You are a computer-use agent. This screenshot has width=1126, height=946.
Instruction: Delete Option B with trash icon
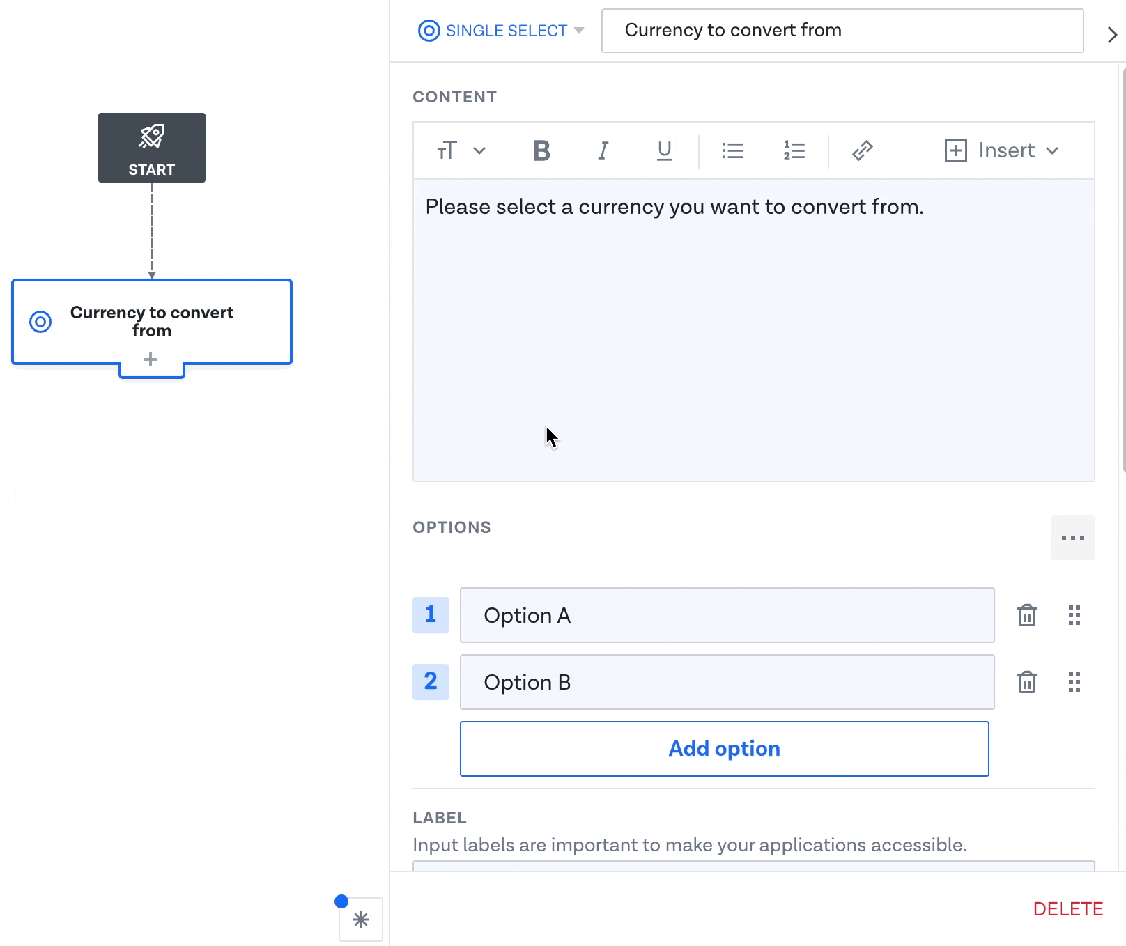click(1026, 682)
